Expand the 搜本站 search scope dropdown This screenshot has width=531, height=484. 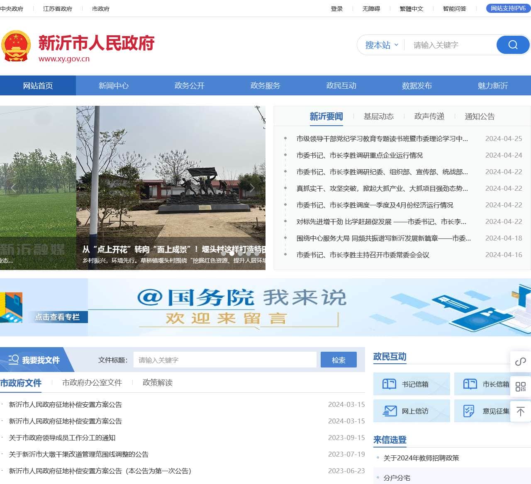point(382,45)
